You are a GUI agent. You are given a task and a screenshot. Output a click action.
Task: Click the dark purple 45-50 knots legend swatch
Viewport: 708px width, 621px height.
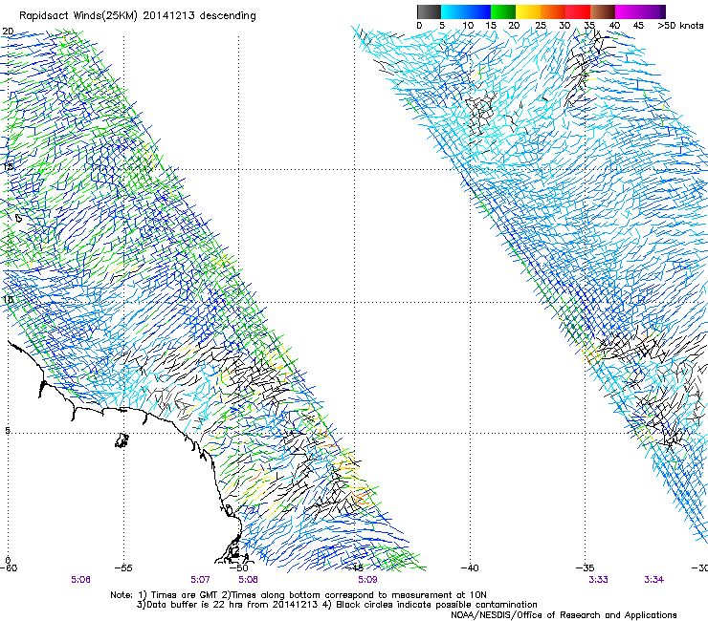click(653, 11)
